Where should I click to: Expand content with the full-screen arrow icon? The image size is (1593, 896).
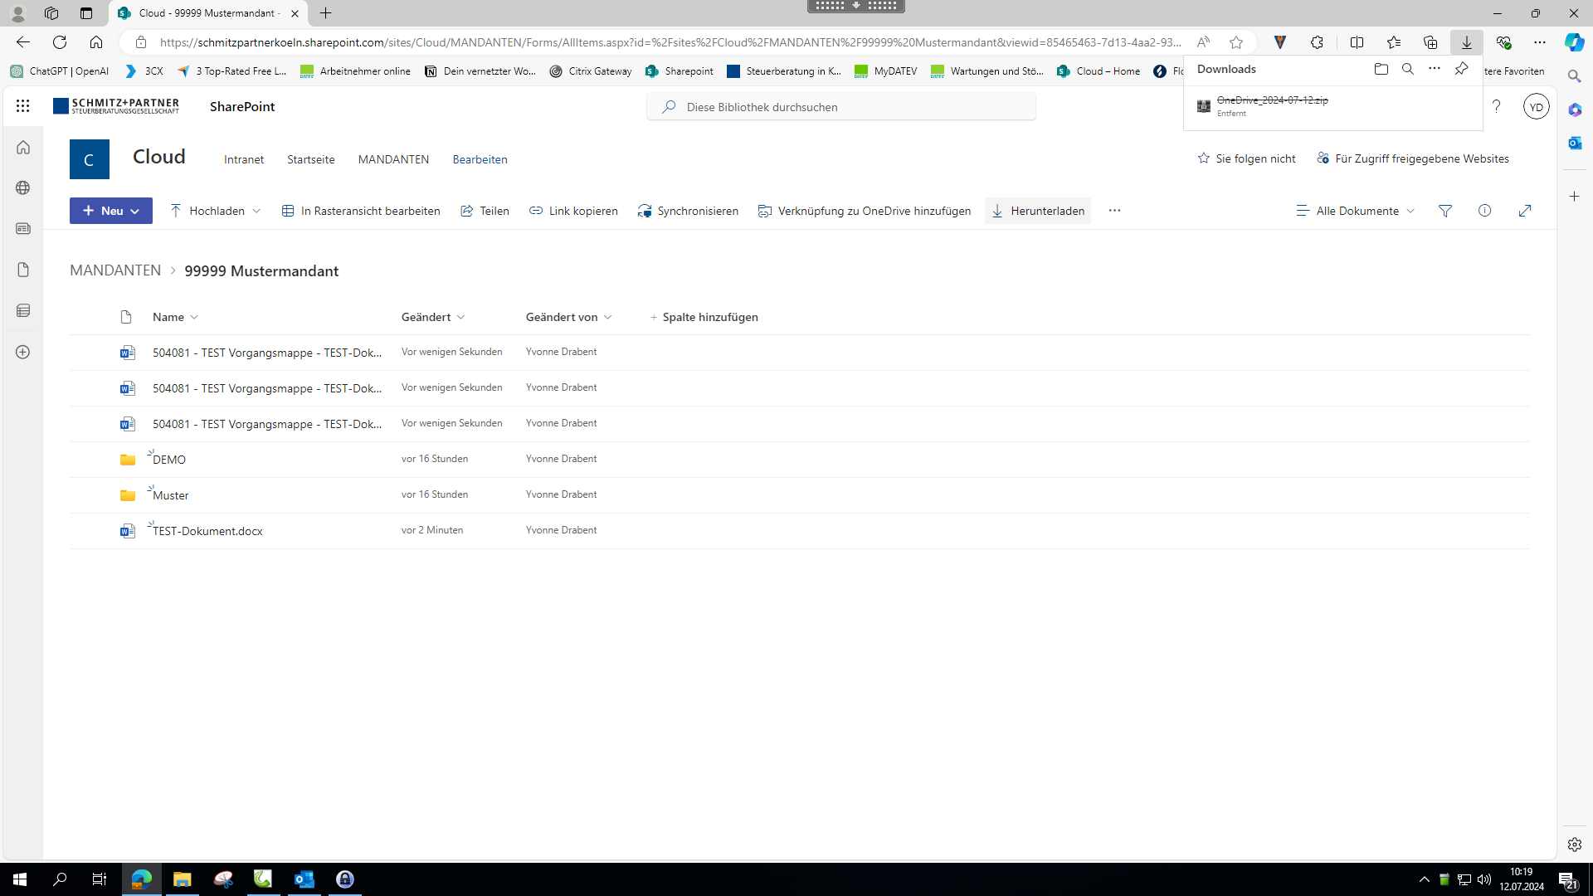1525,211
